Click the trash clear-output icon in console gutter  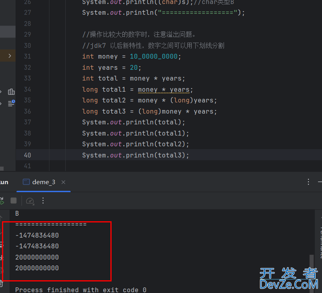click(x=1, y=283)
